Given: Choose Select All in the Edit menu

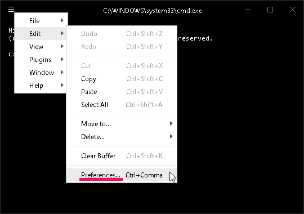Looking at the screenshot, I should click(122, 105).
